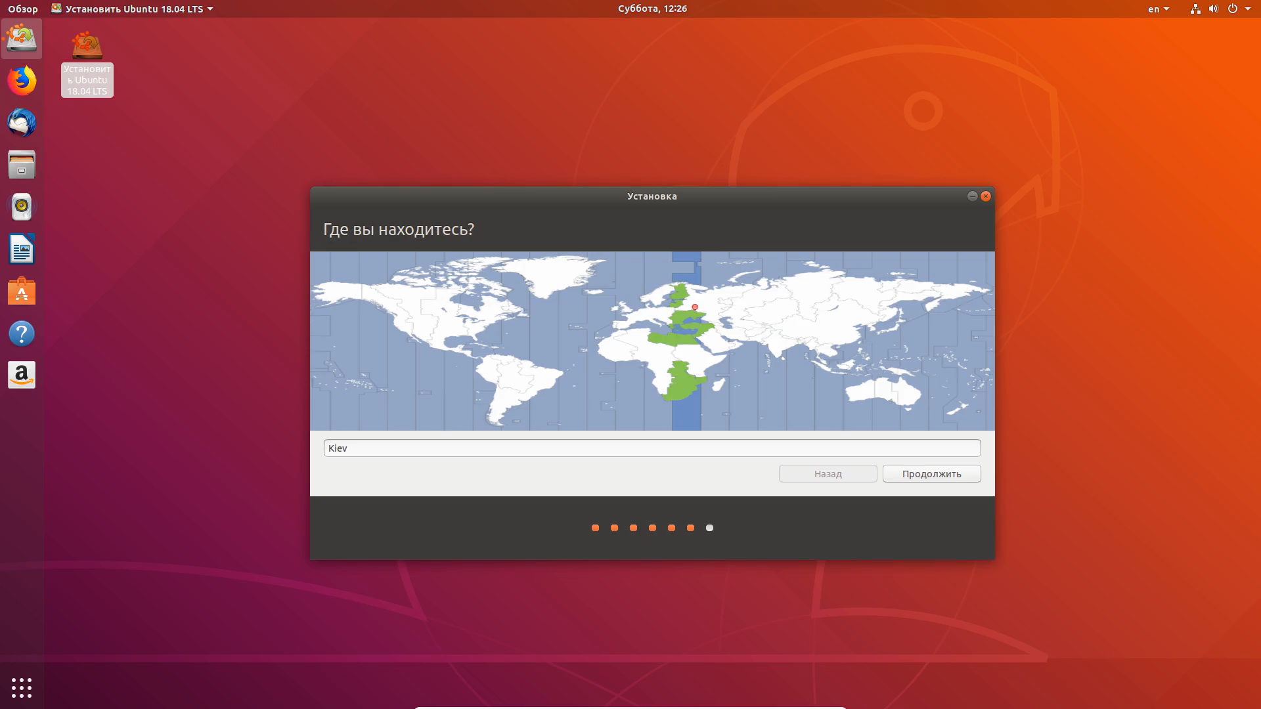Screen dimensions: 1261x709
Task: Expand the en keyboard layout dropdown
Action: click(1159, 9)
